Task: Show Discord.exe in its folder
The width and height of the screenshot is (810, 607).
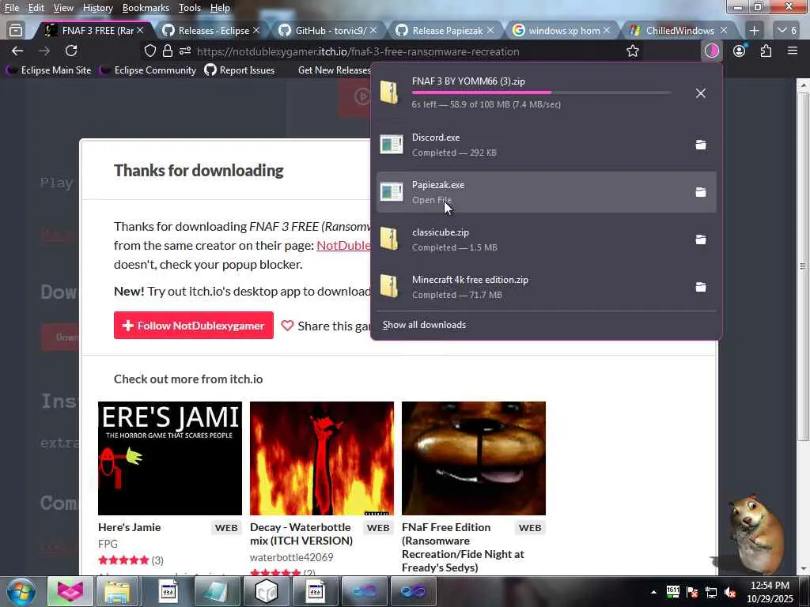Action: pyautogui.click(x=701, y=145)
